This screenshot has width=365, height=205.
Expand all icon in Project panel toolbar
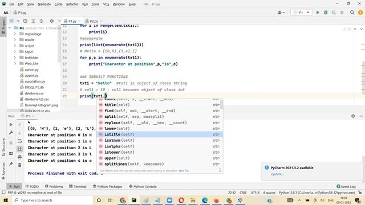(33, 21)
